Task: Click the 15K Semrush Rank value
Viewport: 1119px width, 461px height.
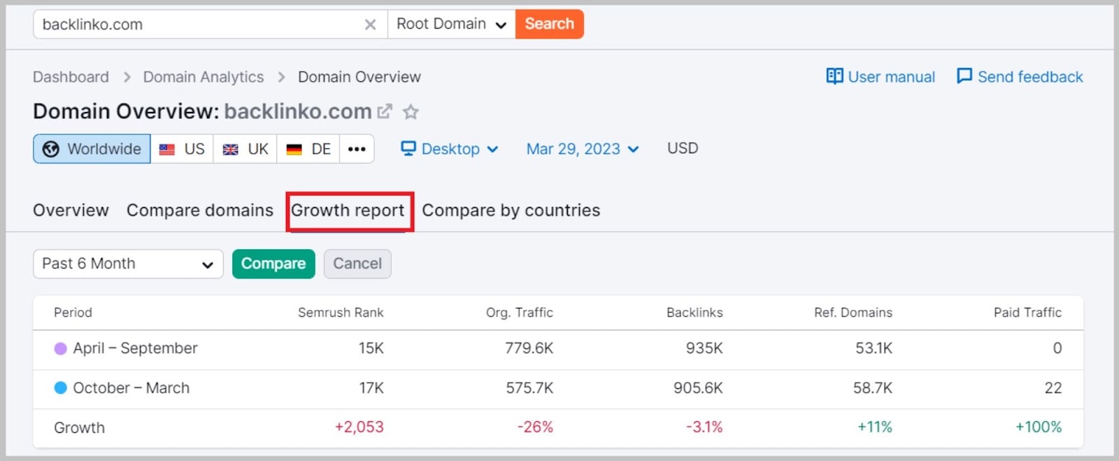Action: (x=371, y=348)
